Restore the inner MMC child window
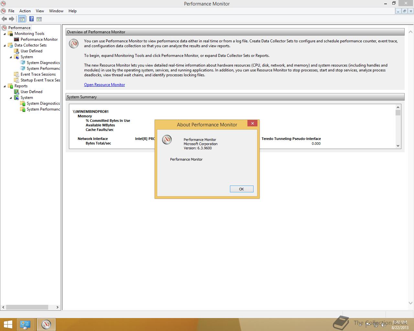This screenshot has height=331, width=414. [404, 11]
